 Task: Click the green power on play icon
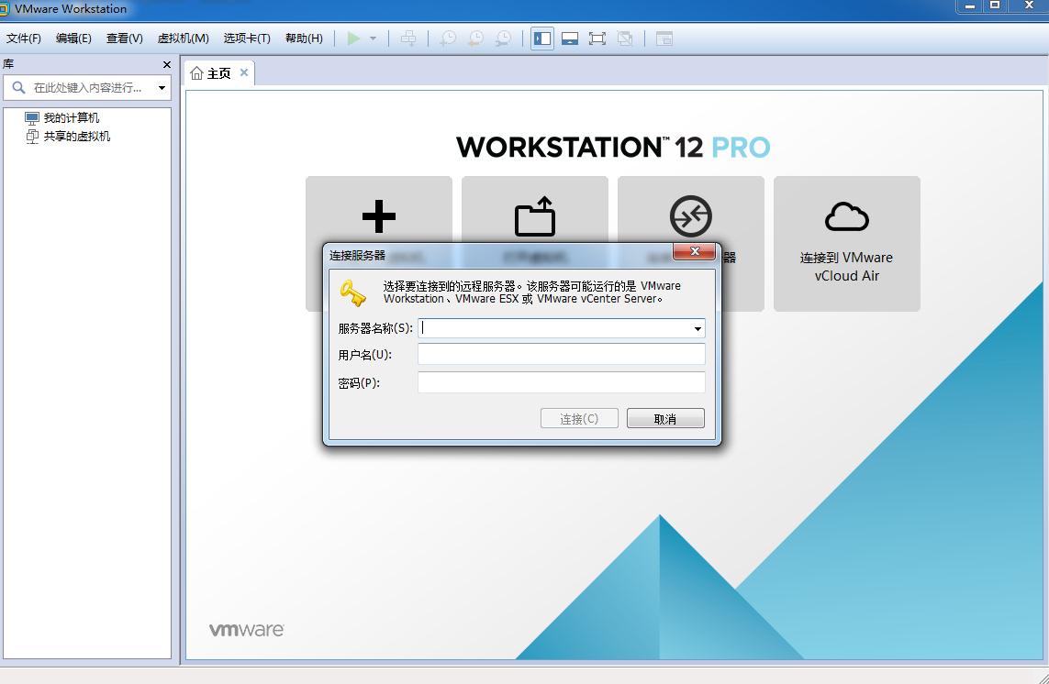click(x=353, y=39)
